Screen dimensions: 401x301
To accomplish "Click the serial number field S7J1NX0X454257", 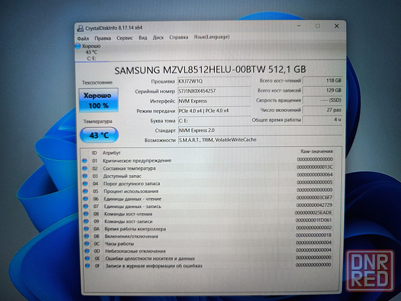I will 214,91.
